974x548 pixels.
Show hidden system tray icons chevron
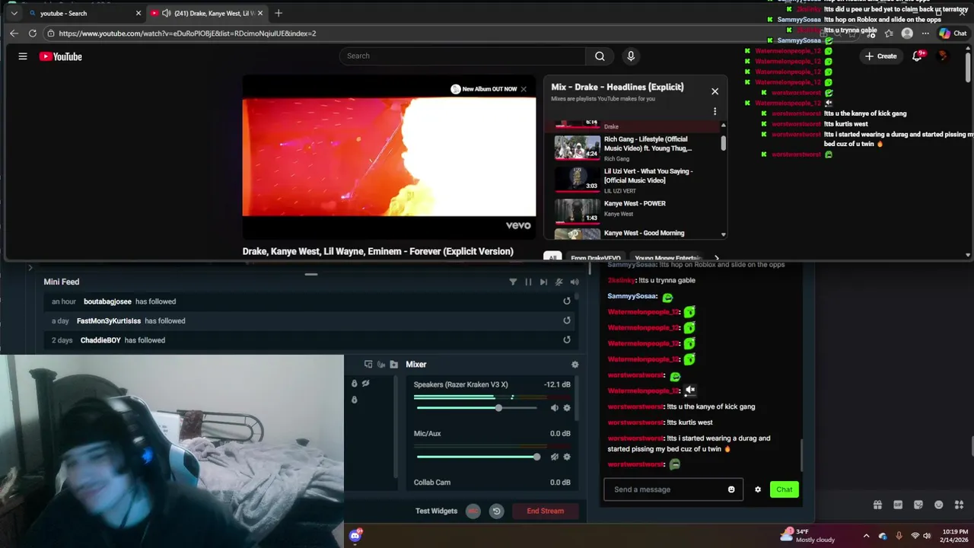[866, 536]
